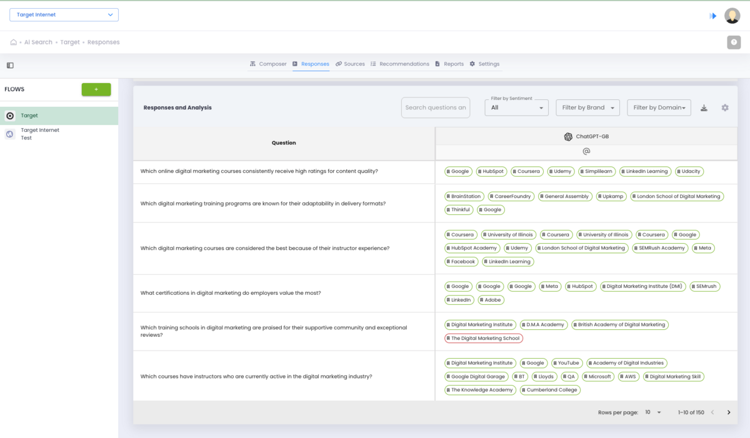Click the HubSpot Academy brand tag
Screen dimensions: 750x438
coord(472,248)
